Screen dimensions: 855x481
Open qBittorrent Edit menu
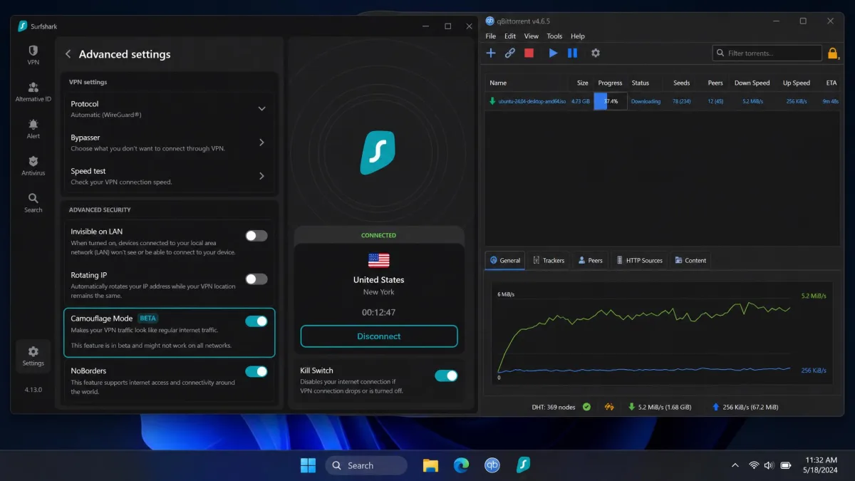click(x=510, y=36)
